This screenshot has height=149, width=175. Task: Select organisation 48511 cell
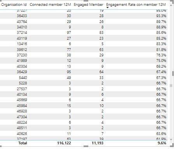(22, 128)
